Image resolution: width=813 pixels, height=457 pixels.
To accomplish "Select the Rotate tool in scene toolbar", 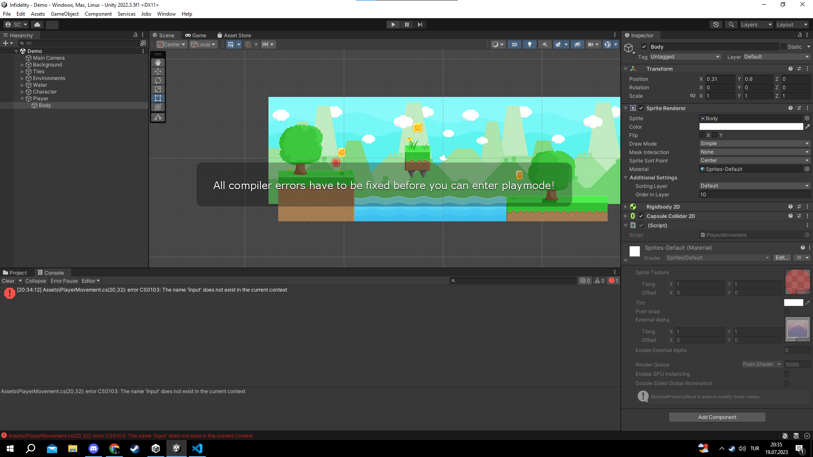I will pos(158,80).
